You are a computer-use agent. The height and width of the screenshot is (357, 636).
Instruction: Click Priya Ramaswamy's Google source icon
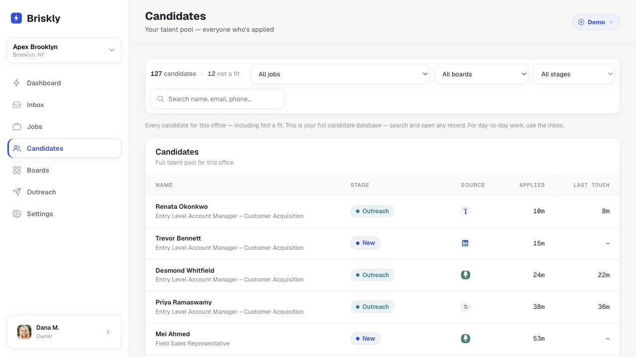[466, 307]
